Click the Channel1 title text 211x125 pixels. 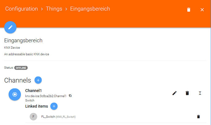click(x=33, y=91)
